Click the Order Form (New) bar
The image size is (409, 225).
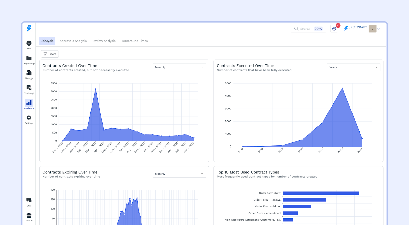tap(321, 193)
